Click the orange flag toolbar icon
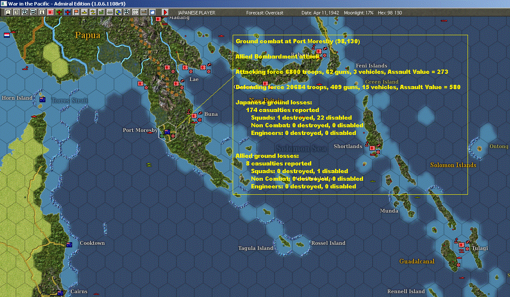Screen dimensions: 510x297 76,12
